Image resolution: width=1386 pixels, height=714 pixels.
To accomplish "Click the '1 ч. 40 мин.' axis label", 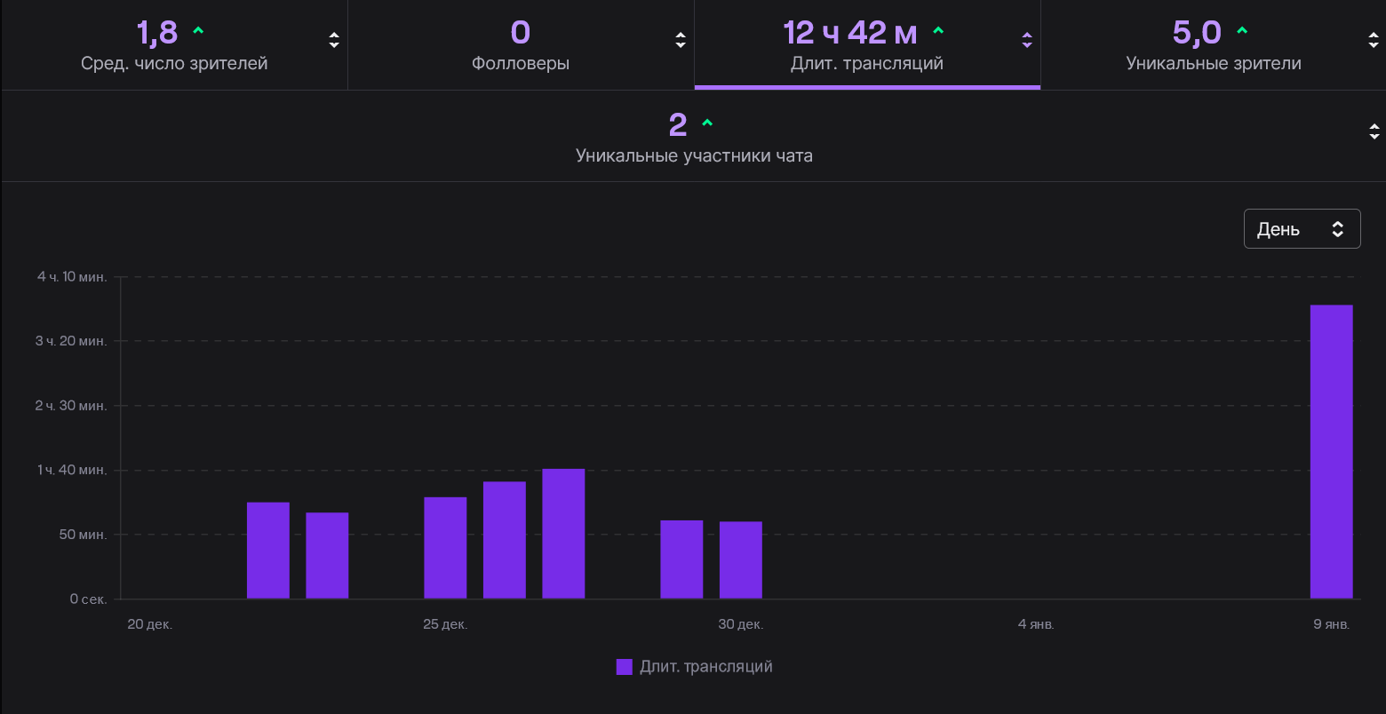I will (x=72, y=470).
